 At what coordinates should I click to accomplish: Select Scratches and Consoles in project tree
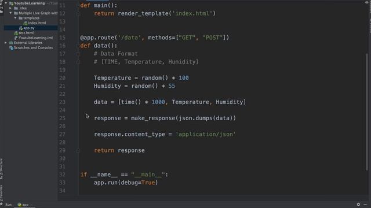(x=34, y=47)
